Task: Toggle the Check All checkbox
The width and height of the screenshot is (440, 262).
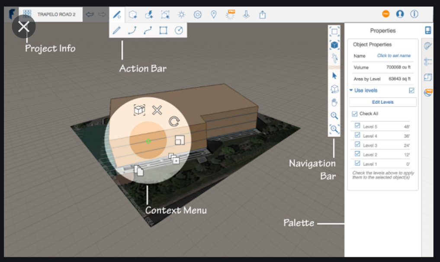Action: (355, 114)
